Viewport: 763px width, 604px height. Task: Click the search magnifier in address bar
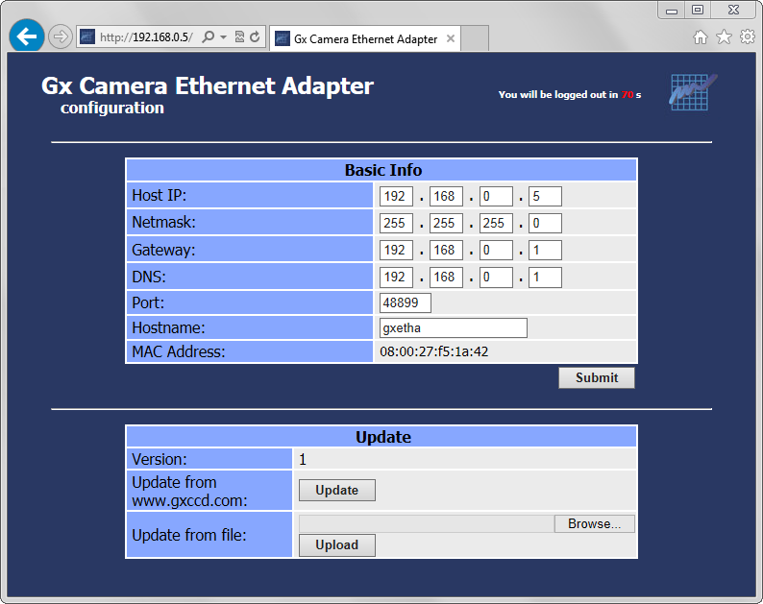(209, 37)
